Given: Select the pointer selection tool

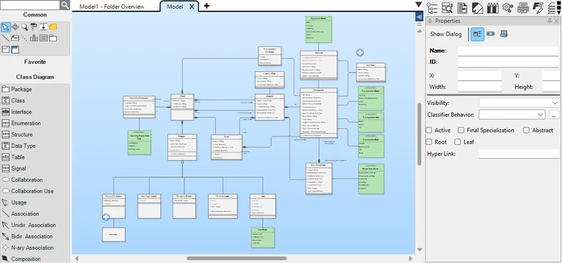Looking at the screenshot, I should pos(6,27).
